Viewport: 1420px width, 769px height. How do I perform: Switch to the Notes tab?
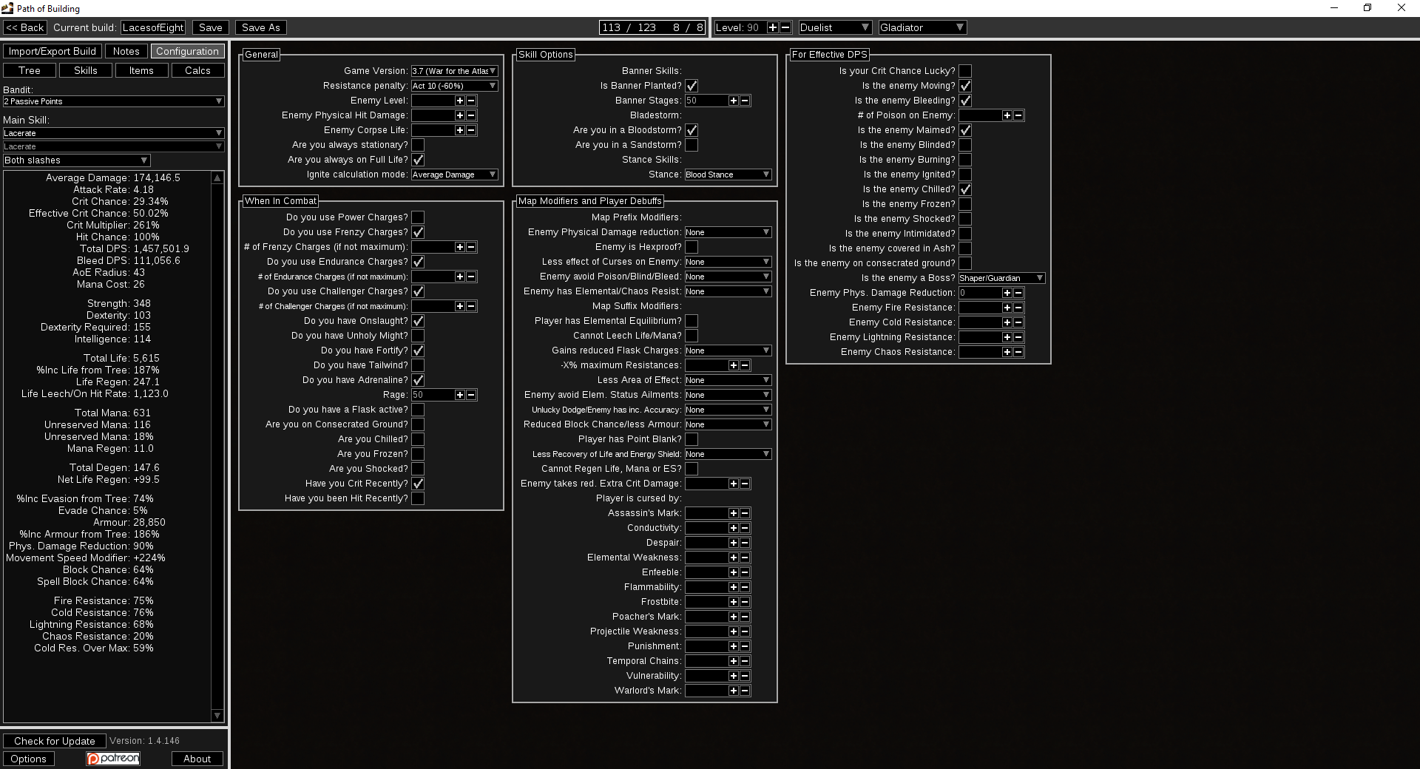point(126,51)
